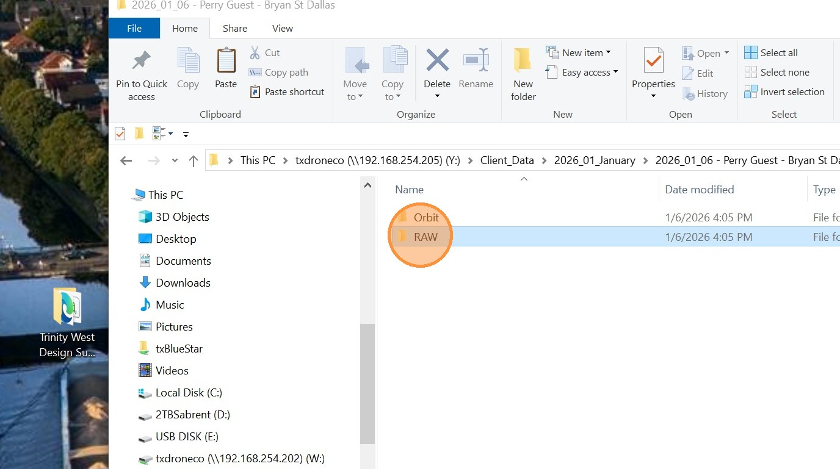840x469 pixels.
Task: Click the New folder icon in Quick Access Toolbar
Action: [x=139, y=134]
